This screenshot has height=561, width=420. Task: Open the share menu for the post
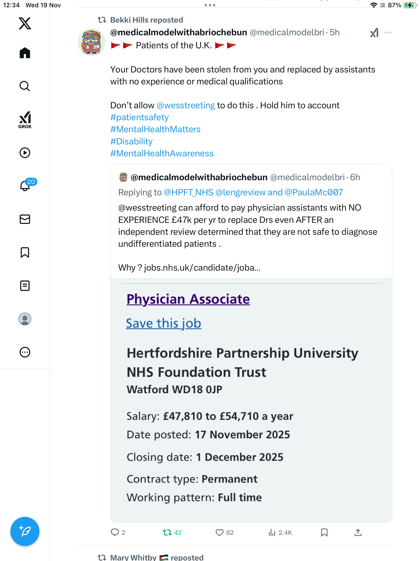point(358,533)
